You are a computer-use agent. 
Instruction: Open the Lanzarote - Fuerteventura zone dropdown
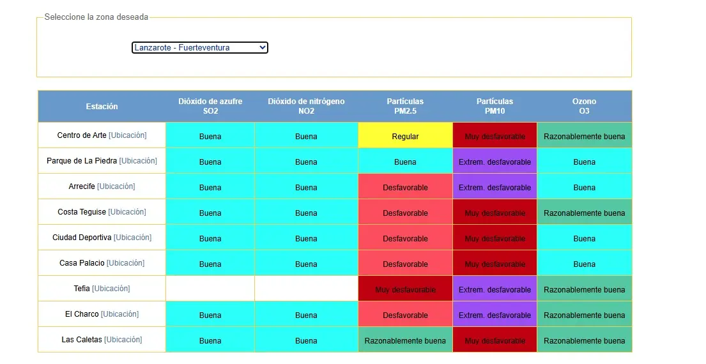[199, 48]
